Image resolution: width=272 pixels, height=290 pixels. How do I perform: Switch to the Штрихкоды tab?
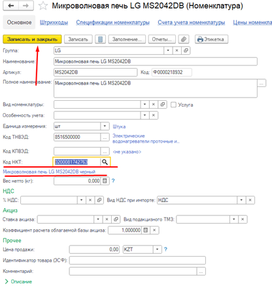tap(54, 22)
